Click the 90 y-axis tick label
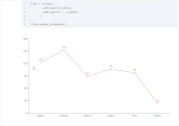179x126 pixels. 26,76
